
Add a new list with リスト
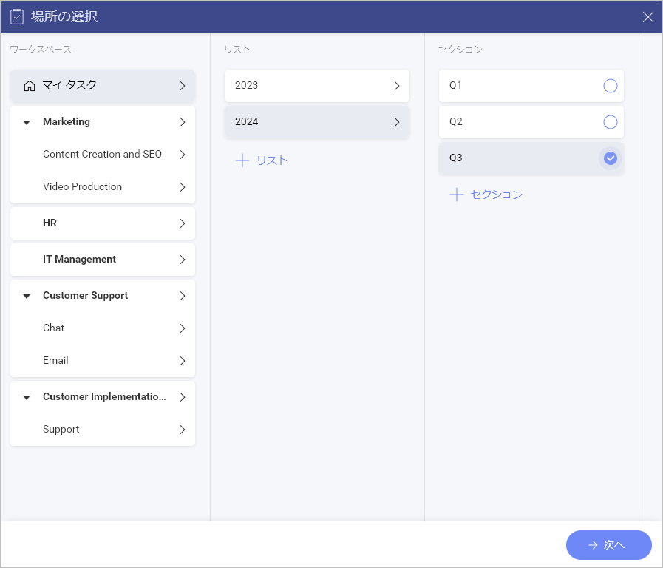pos(262,160)
